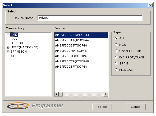Click the Programmer eye logo icon
The image size is (156, 116).
(18, 106)
